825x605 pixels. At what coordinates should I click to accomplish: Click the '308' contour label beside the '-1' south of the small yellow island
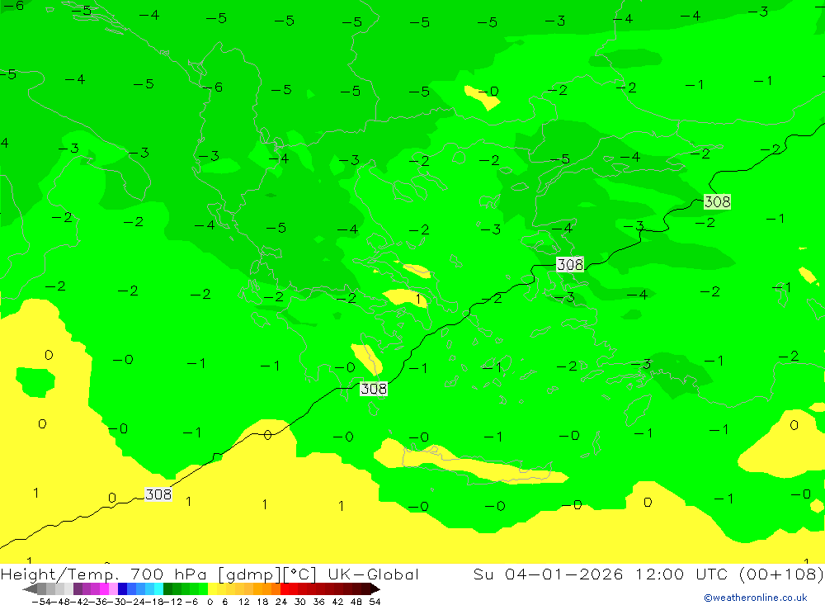pos(374,389)
